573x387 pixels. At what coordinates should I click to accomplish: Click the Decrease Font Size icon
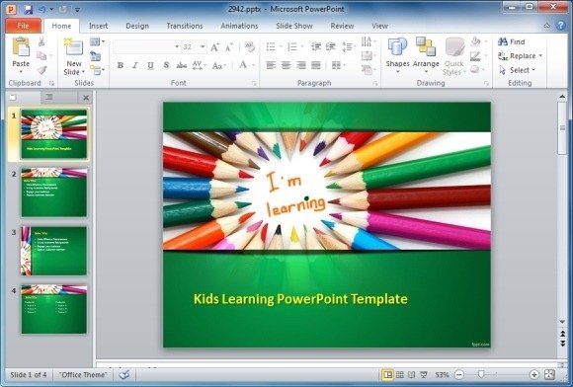click(229, 47)
